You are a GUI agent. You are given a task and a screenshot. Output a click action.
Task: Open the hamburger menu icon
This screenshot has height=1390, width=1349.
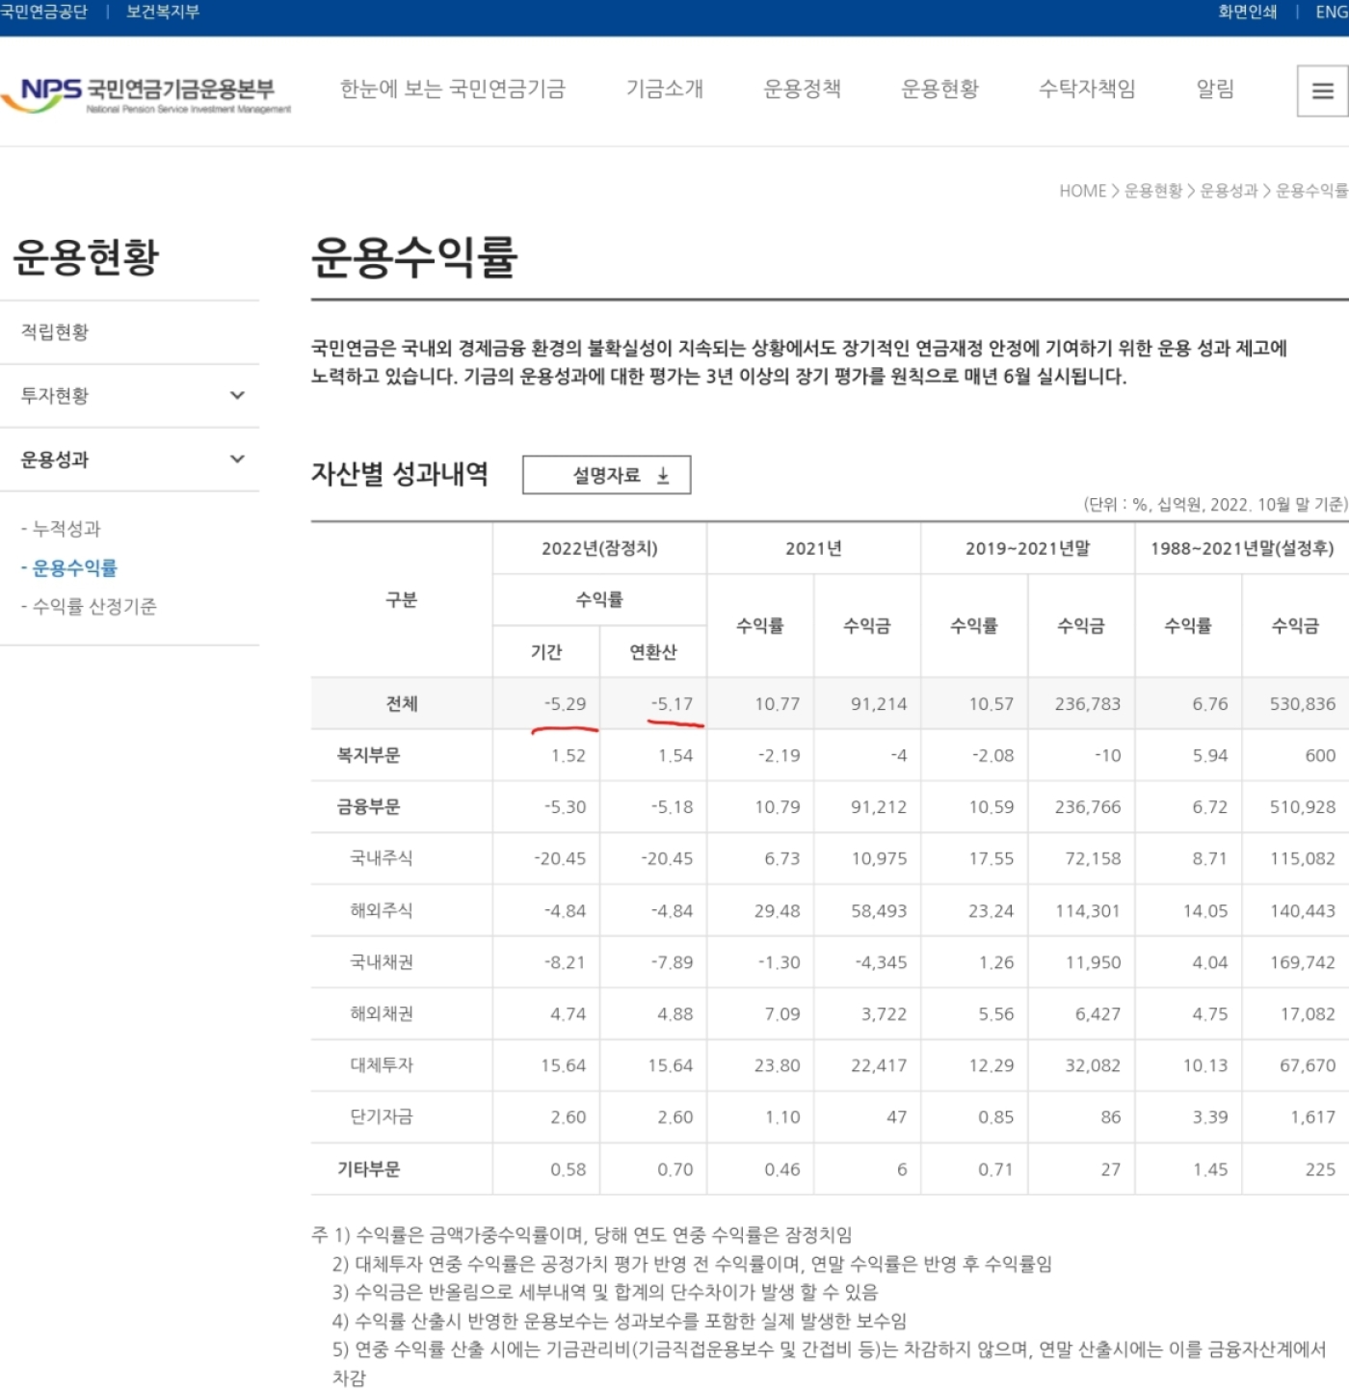click(x=1322, y=91)
